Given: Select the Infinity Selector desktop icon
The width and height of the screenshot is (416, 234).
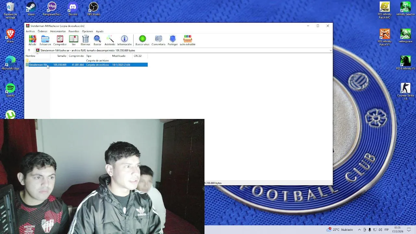Looking at the screenshot, I should [406, 9].
